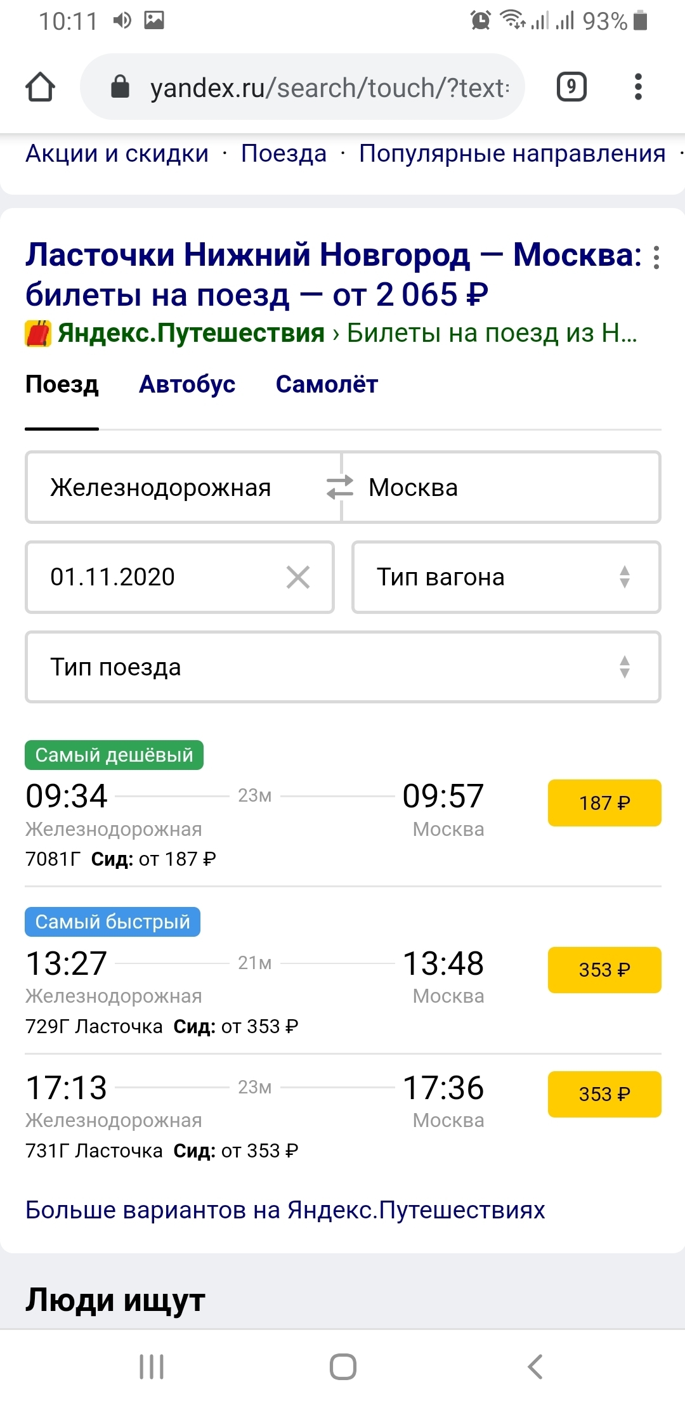Open Больше вариантов на Яндекс.Путешествиях link
Viewport: 685px width, 1408px height.
click(x=285, y=1210)
